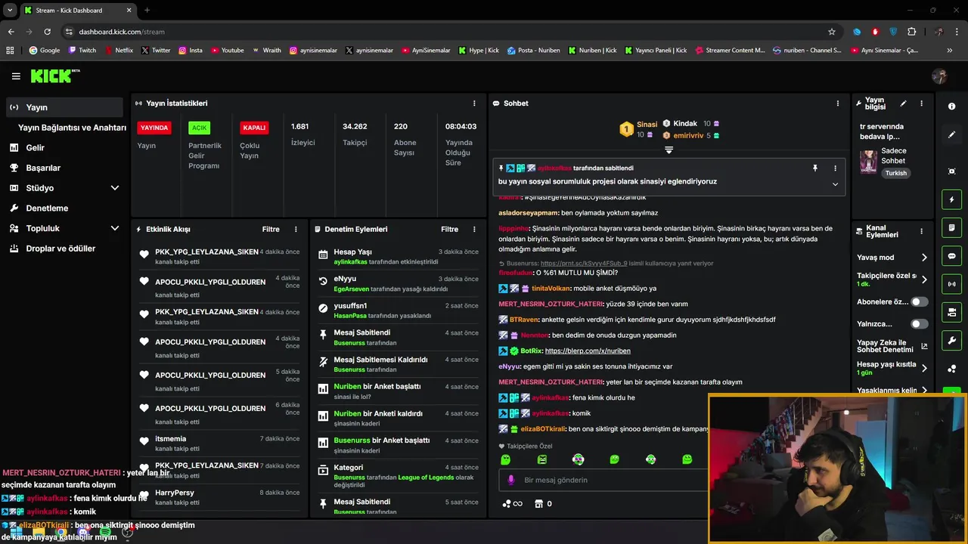Open Twitch bookmark in bookmarks bar
968x544 pixels.
point(82,51)
